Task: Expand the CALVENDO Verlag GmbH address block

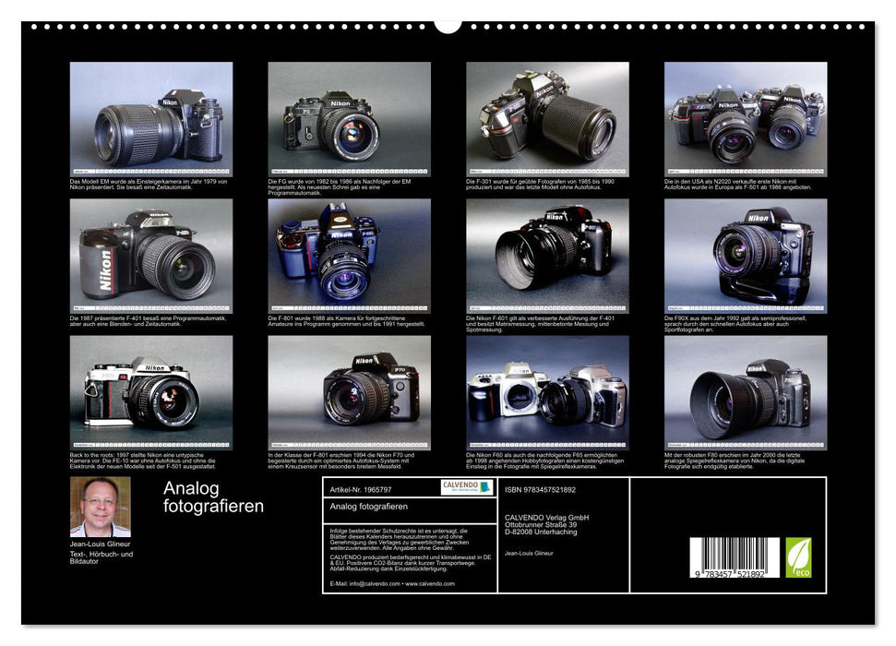Action: [545, 525]
